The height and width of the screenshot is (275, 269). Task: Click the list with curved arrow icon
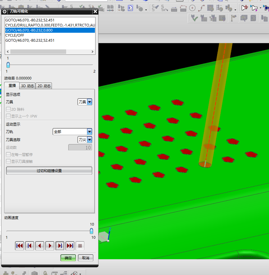coord(165,8)
